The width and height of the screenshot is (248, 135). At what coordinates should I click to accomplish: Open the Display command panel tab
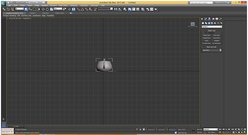point(217,19)
